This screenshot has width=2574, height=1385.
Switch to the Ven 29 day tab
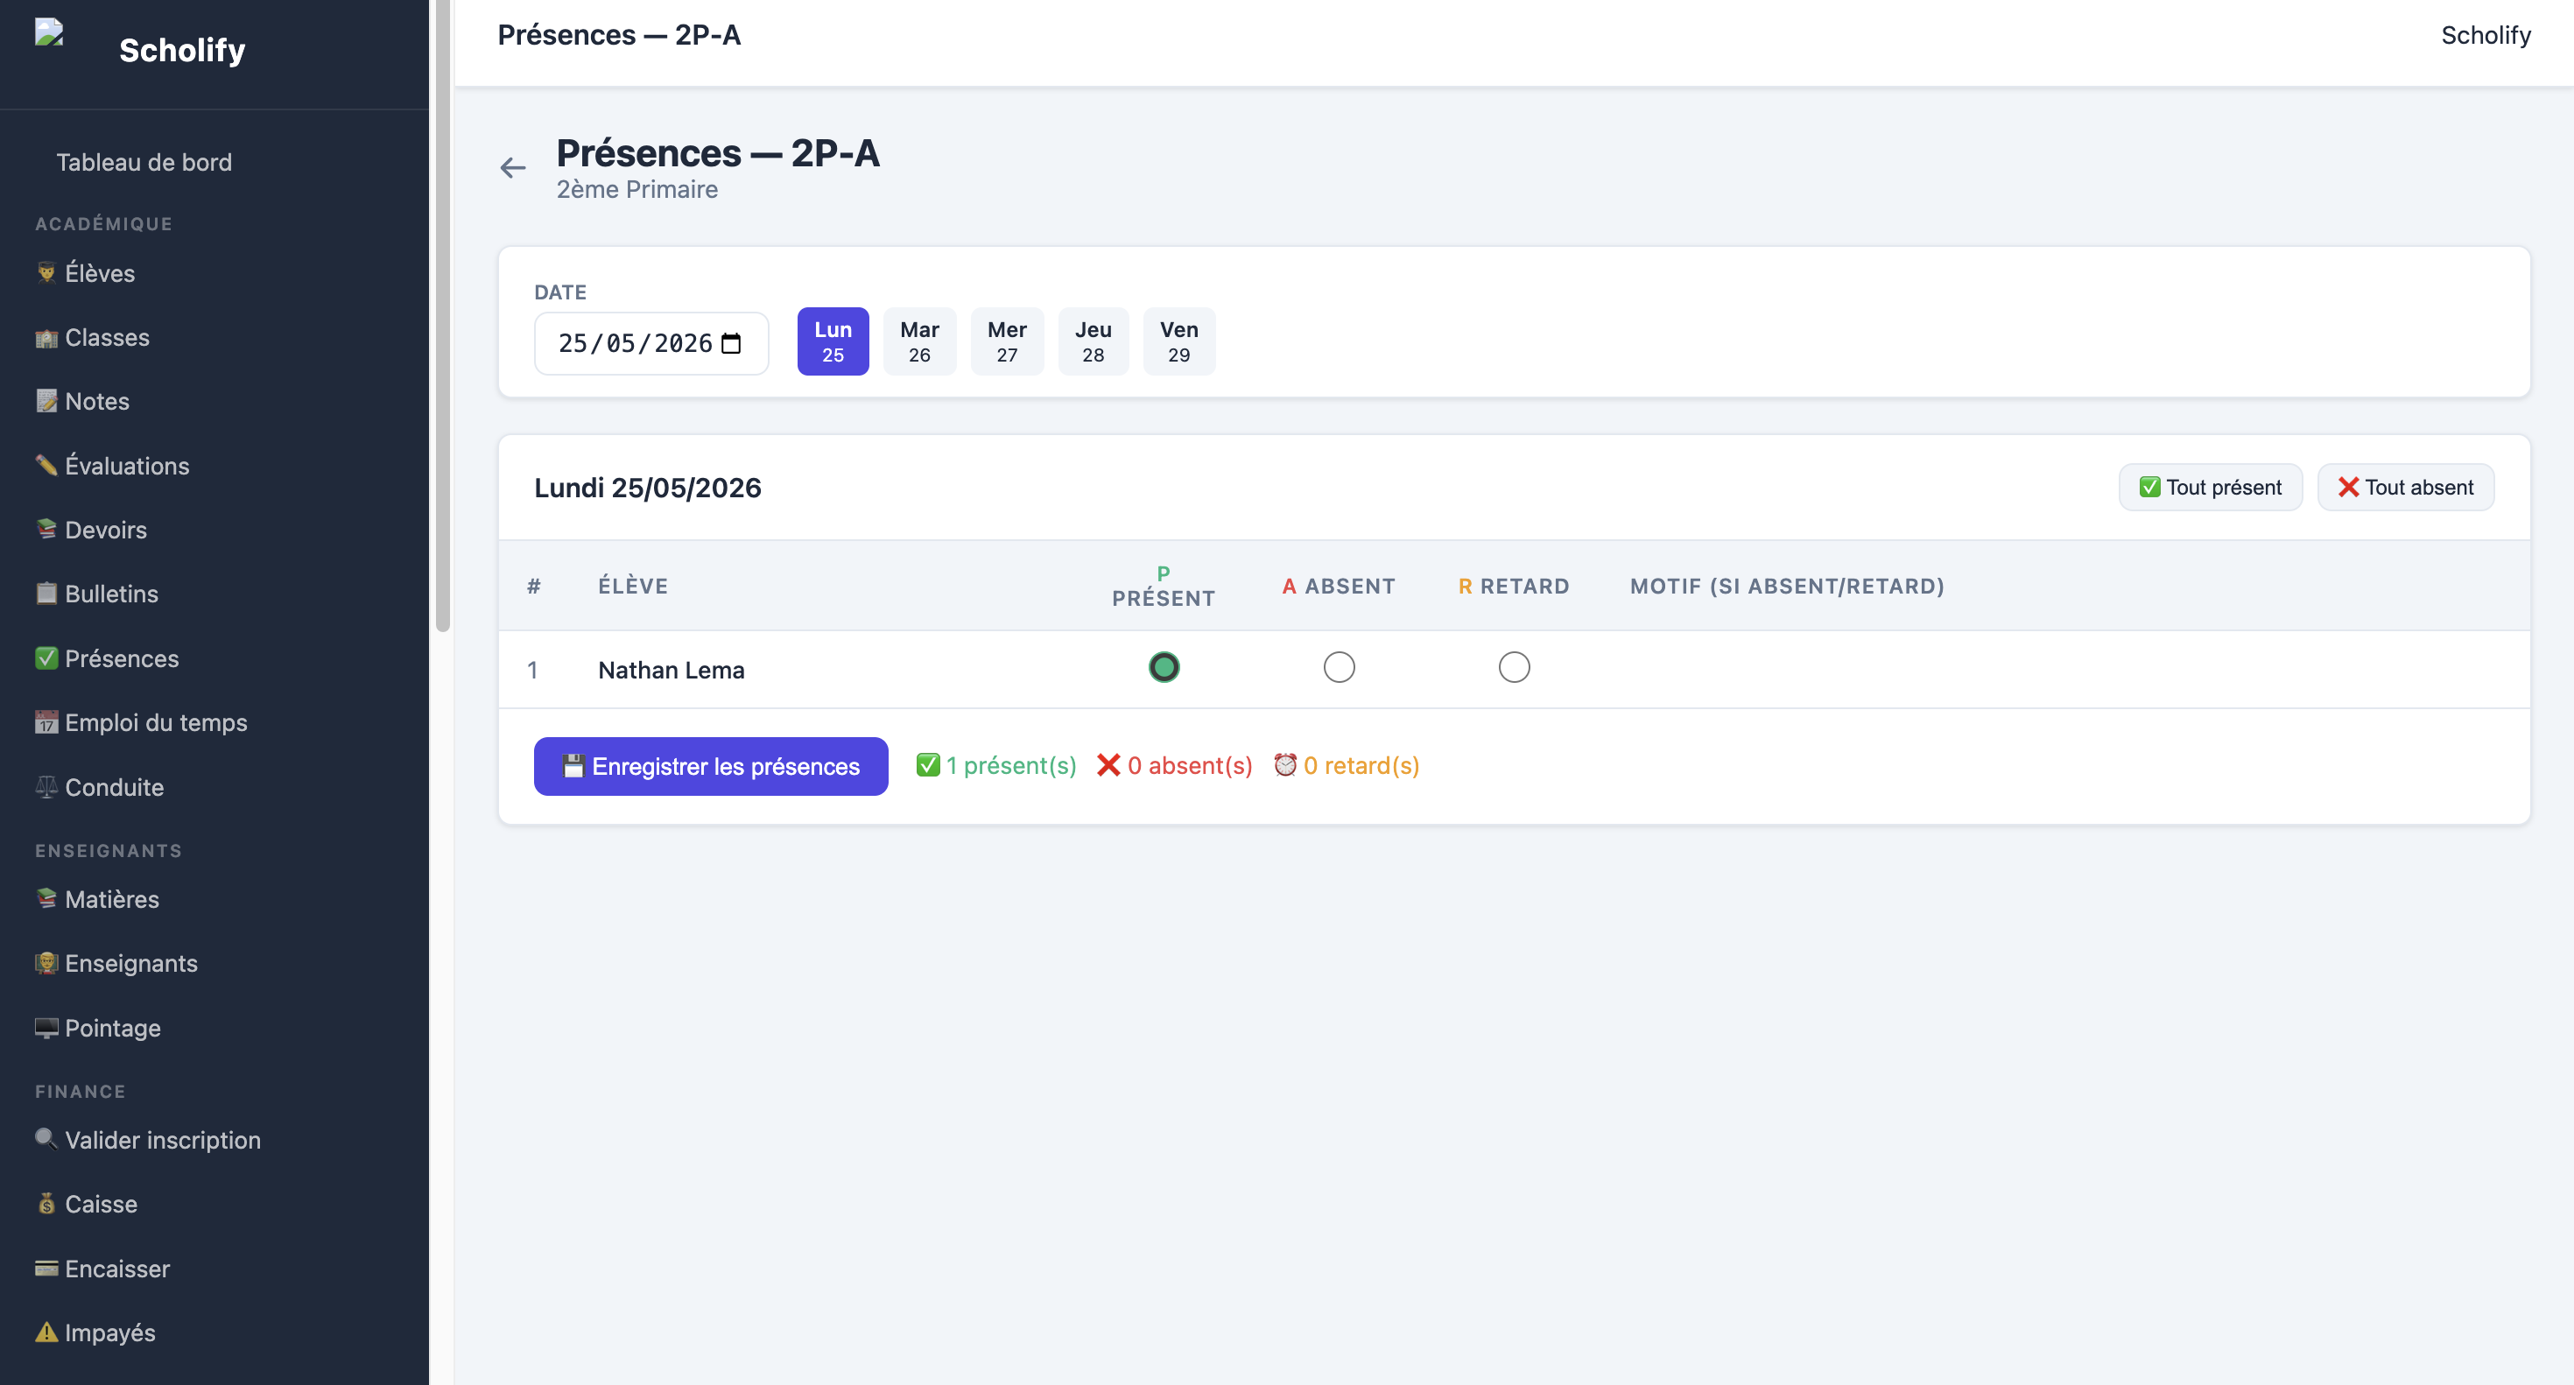(1179, 341)
